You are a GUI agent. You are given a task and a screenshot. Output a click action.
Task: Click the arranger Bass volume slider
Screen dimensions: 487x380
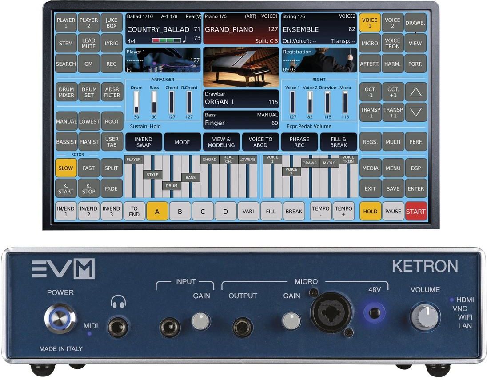click(154, 102)
